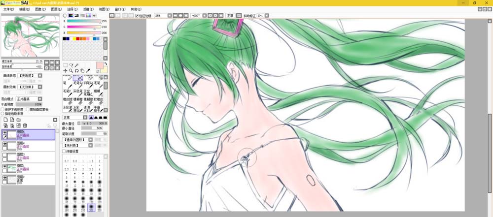The height and width of the screenshot is (217, 493).
Task: Open 画材效果 effect dropdown
Action: 40,87
